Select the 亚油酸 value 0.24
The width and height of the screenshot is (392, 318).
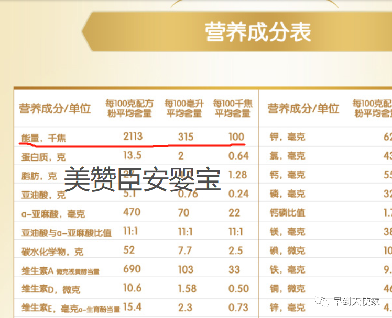click(238, 194)
